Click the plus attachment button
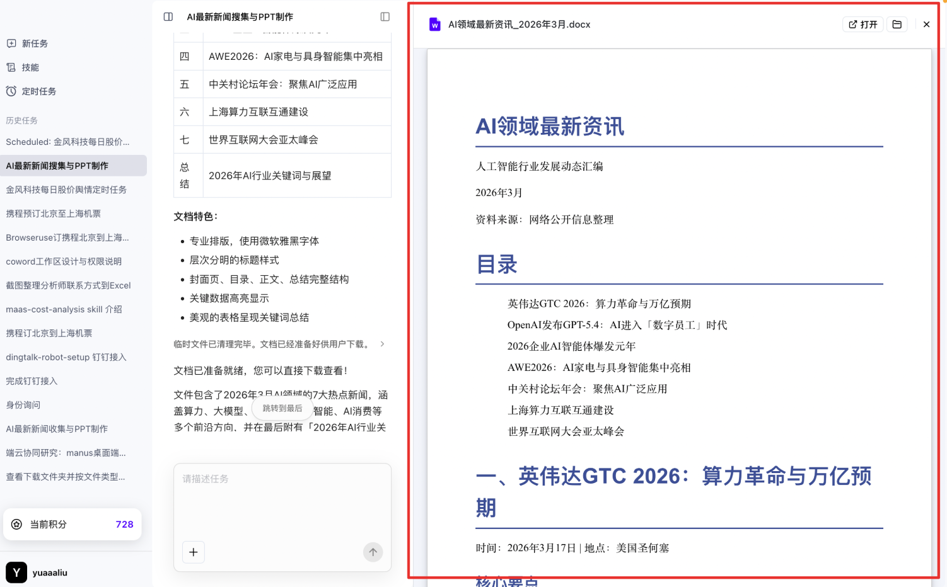Image resolution: width=947 pixels, height=587 pixels. tap(194, 552)
